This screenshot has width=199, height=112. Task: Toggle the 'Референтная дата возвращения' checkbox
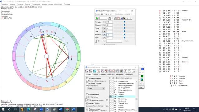click(x=87, y=109)
